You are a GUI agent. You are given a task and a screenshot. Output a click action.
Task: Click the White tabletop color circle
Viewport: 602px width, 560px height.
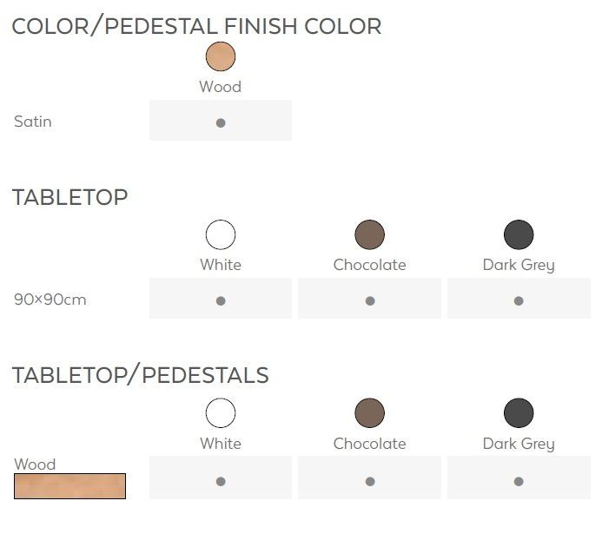pos(221,234)
